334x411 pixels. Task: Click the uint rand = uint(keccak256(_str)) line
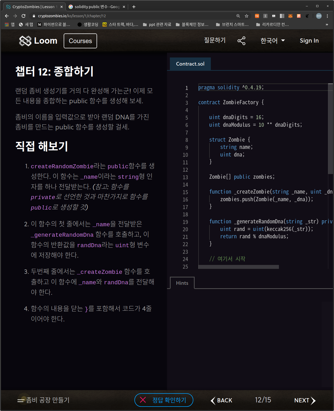coord(267,229)
